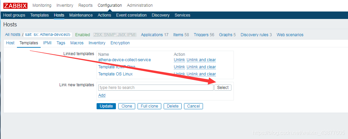
Task: Open the Maintenance section
Action: tap(81, 15)
